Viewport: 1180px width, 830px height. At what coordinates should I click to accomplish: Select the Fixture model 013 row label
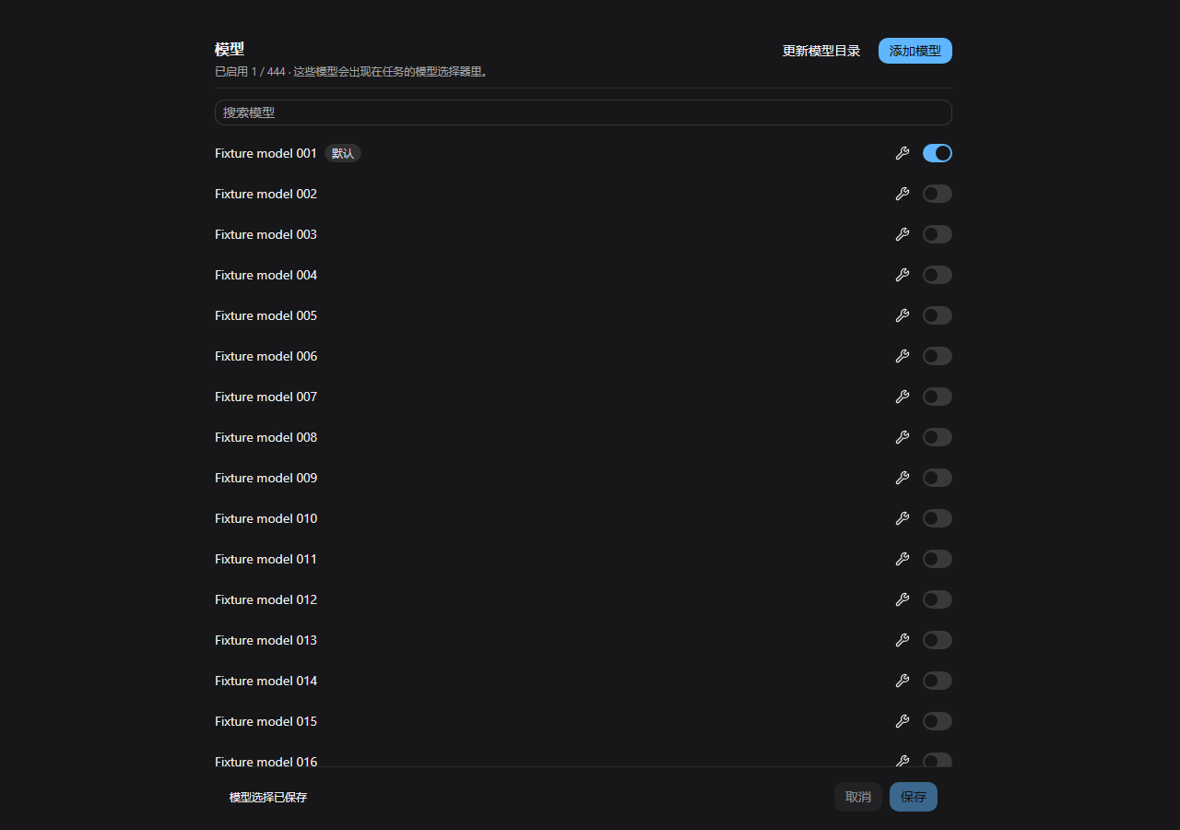click(265, 640)
